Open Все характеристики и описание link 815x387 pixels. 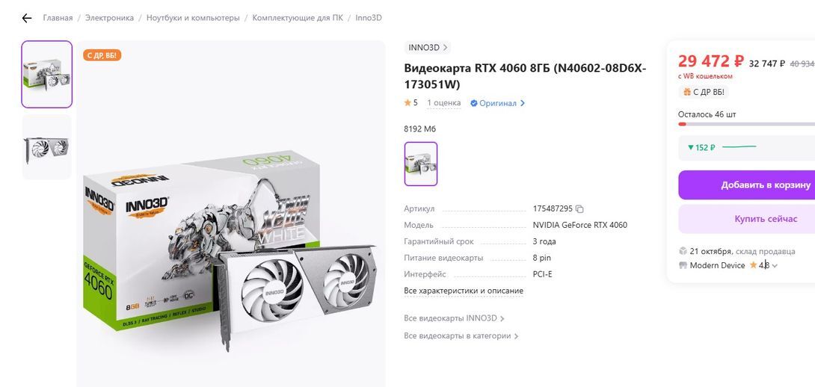point(464,291)
